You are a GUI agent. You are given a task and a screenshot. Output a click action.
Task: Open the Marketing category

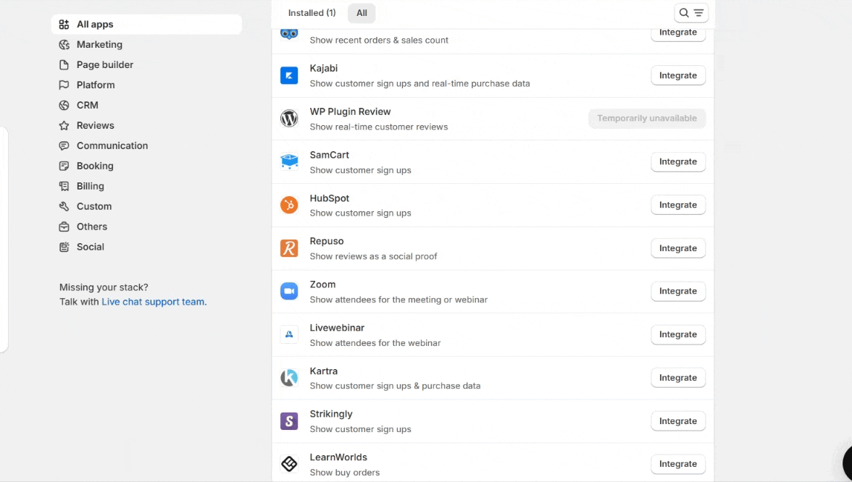pyautogui.click(x=99, y=45)
